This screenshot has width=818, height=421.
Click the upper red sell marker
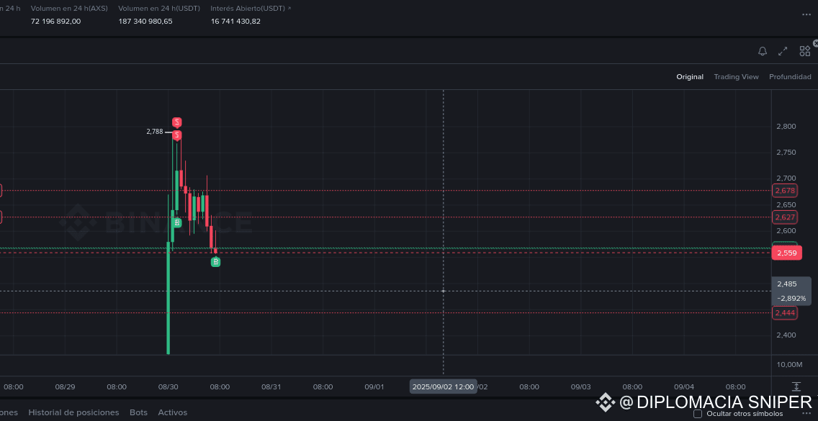click(x=177, y=122)
